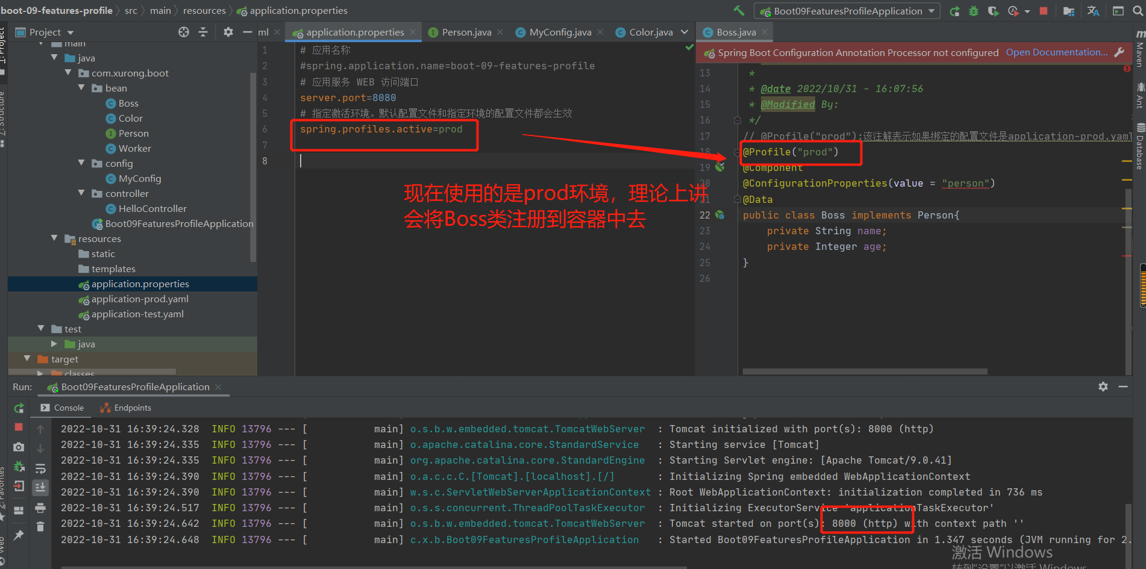This screenshot has height=569, width=1146.
Task: Attach debugger icon in Run panel
Action: 19,466
